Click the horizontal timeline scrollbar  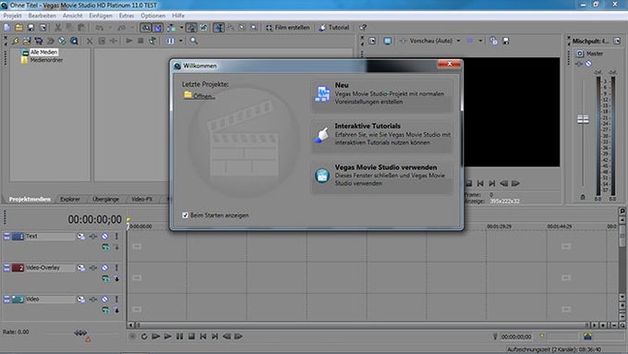[x=361, y=325]
